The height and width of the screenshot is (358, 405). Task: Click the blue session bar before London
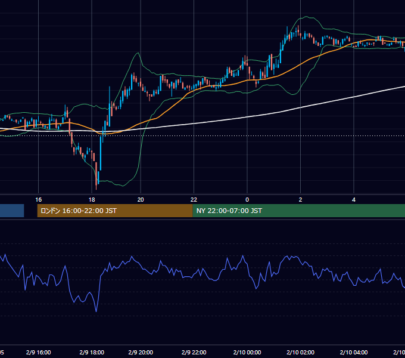12,211
